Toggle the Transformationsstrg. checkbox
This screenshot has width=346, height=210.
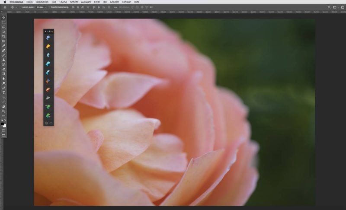49,7
